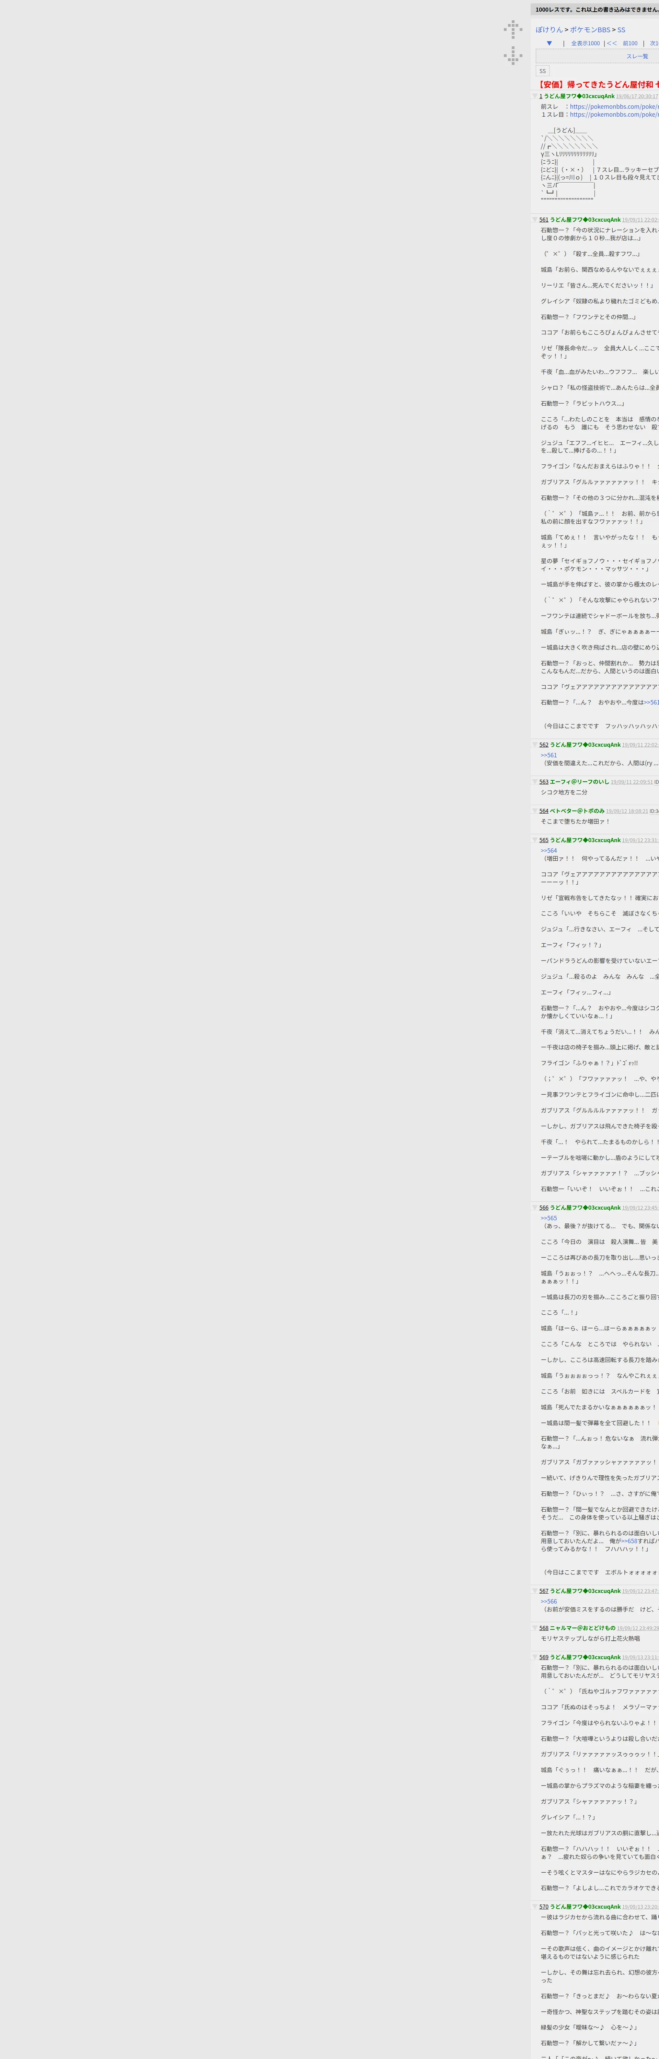Collapse post 569 with its triangle

[x=535, y=1657]
